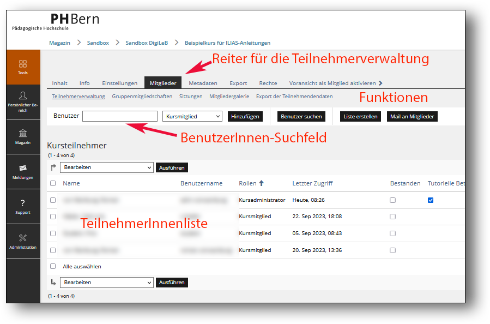Switch to the Info tab
The height and width of the screenshot is (324, 490).
pos(84,83)
